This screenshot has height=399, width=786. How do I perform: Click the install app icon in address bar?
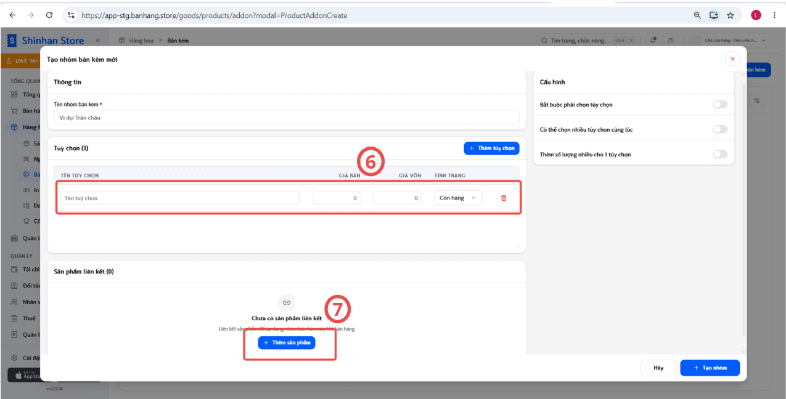(x=714, y=15)
